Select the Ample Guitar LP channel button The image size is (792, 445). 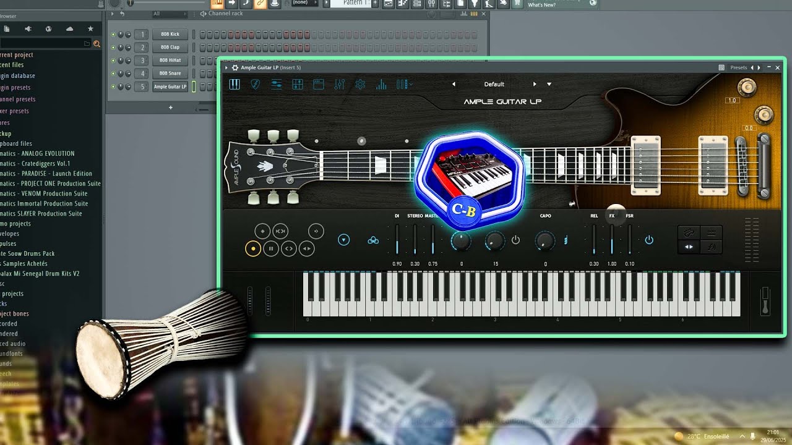pos(170,87)
